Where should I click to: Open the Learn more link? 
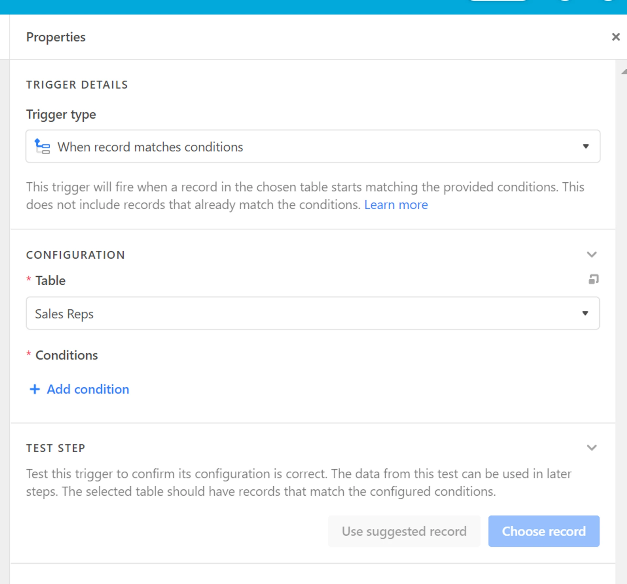click(396, 205)
